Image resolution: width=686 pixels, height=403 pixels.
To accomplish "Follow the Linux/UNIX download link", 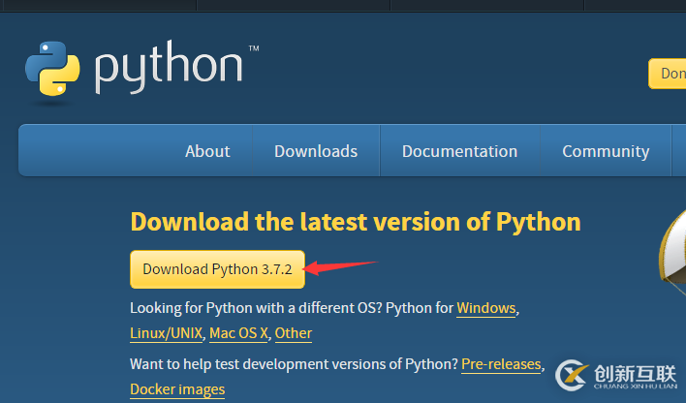I will tap(166, 333).
